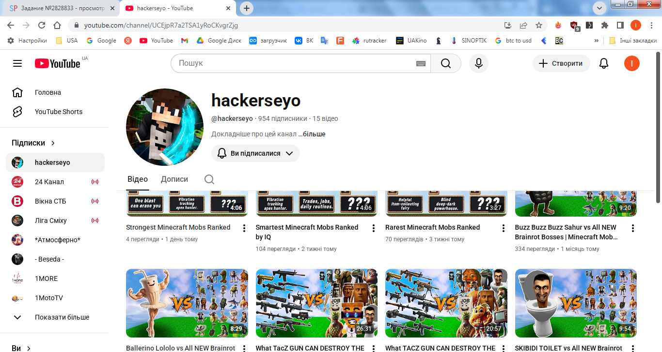Open the Google Диск bookmark
This screenshot has width=662, height=352.
tap(219, 41)
